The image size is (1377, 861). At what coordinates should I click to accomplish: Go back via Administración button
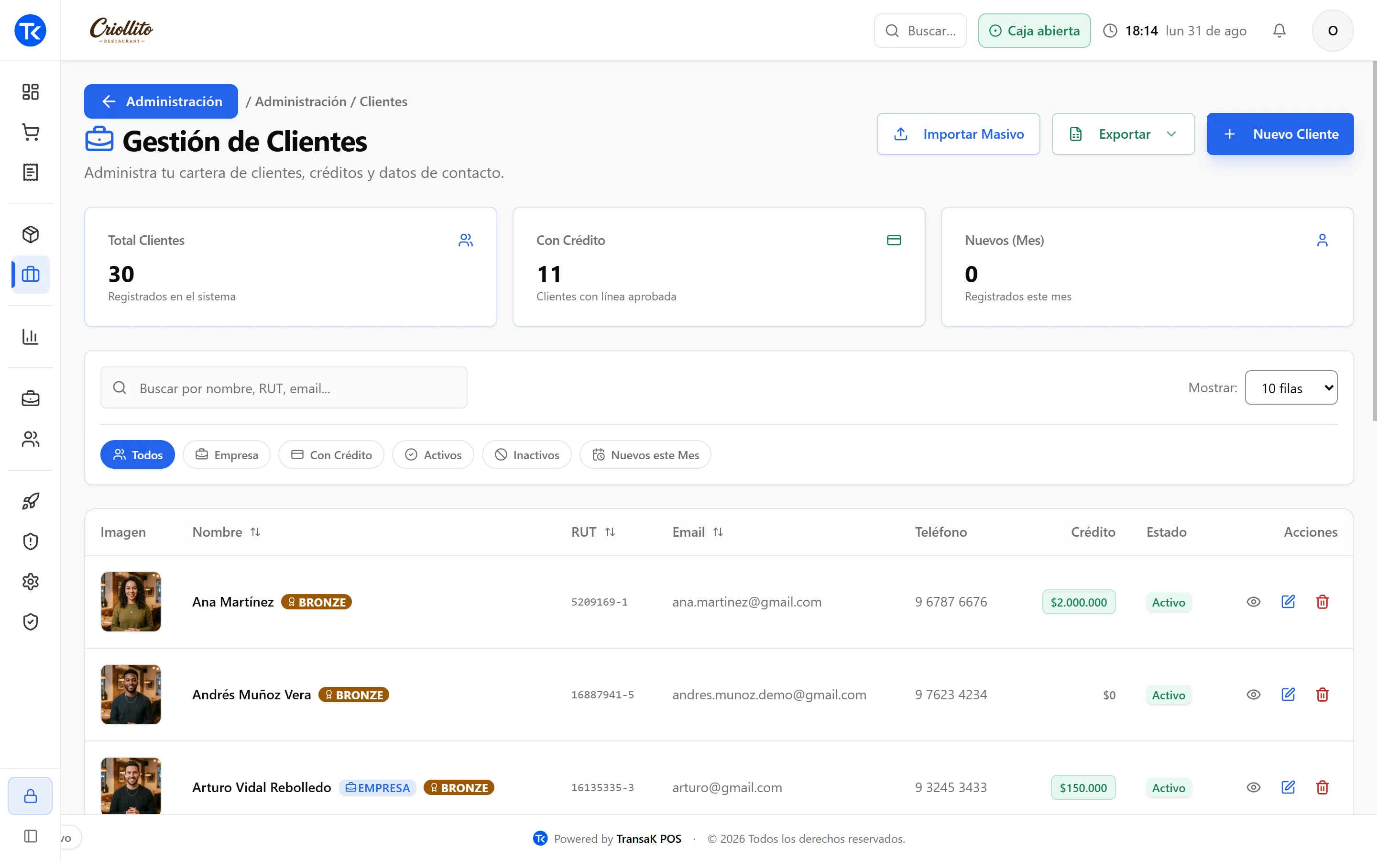161,101
